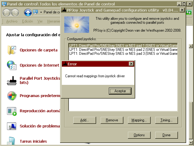Click the Remove button
Screen dimensions: 194x146
pyautogui.click(x=112, y=120)
